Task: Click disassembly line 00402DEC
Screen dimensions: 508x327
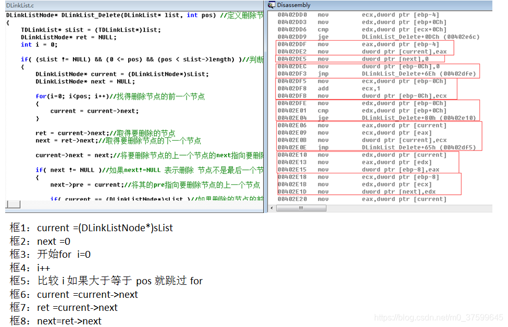Action: click(358, 66)
